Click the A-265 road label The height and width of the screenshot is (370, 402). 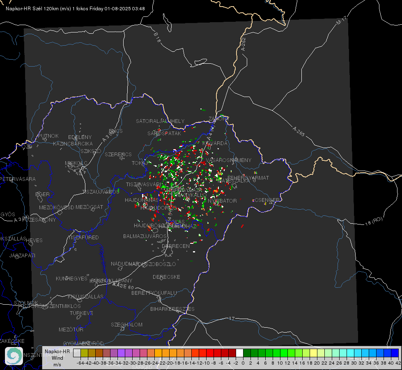pyautogui.click(x=299, y=131)
